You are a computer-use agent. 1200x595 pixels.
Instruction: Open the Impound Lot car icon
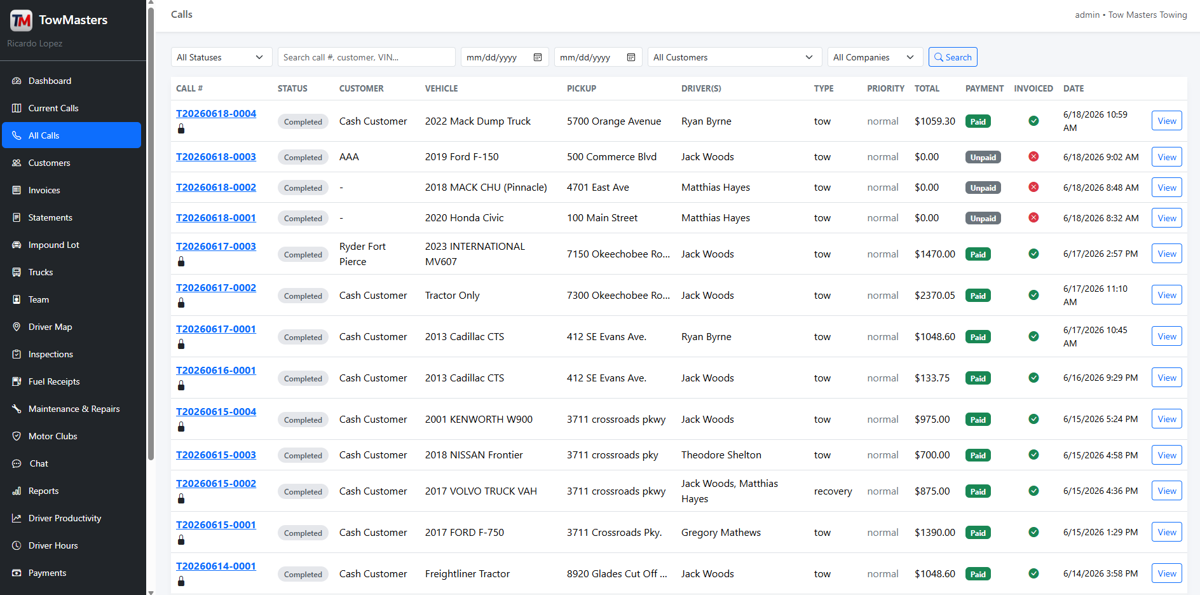(17, 245)
